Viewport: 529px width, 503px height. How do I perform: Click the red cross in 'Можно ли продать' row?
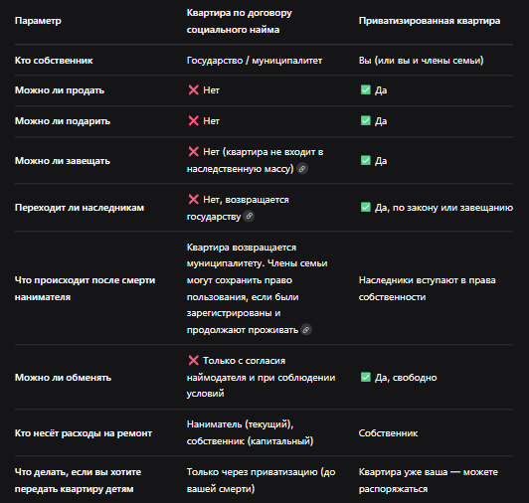pyautogui.click(x=193, y=90)
